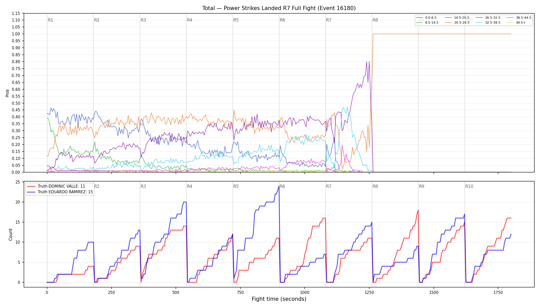
Task: Click the R4 round marker in the probability chart
Action: (x=190, y=20)
